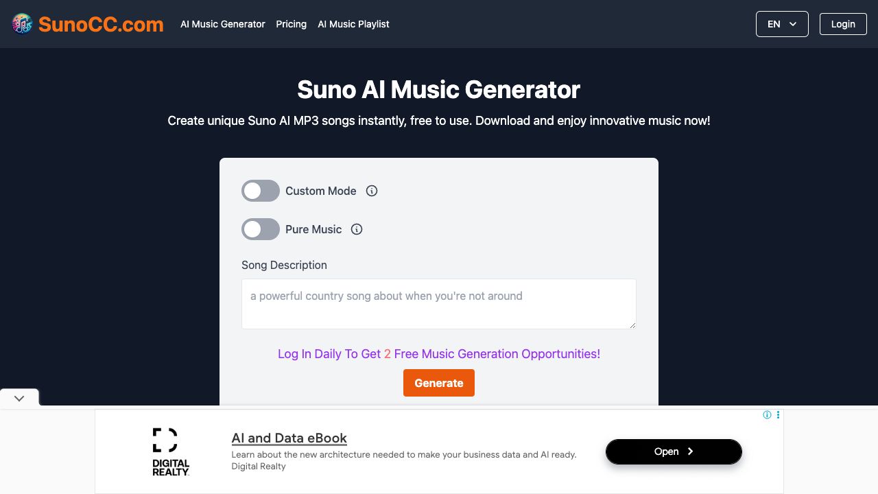Click the ad info icon
This screenshot has width=878, height=494.
click(768, 415)
